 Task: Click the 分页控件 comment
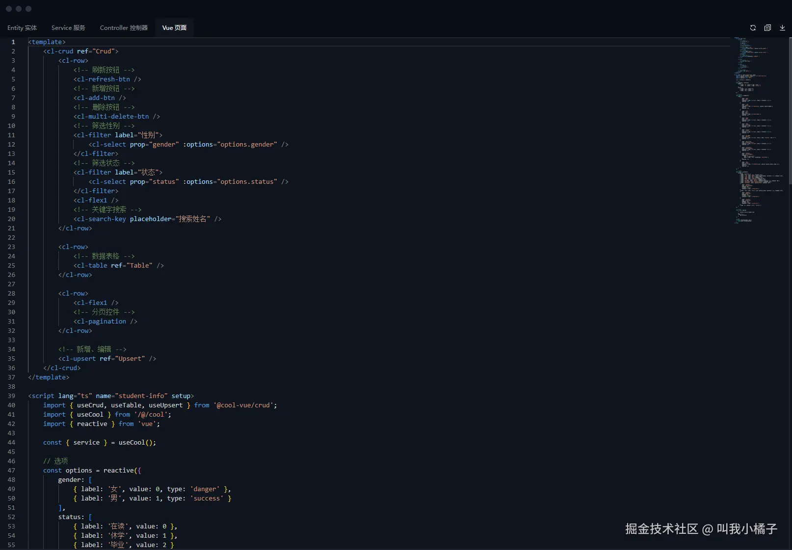point(104,312)
